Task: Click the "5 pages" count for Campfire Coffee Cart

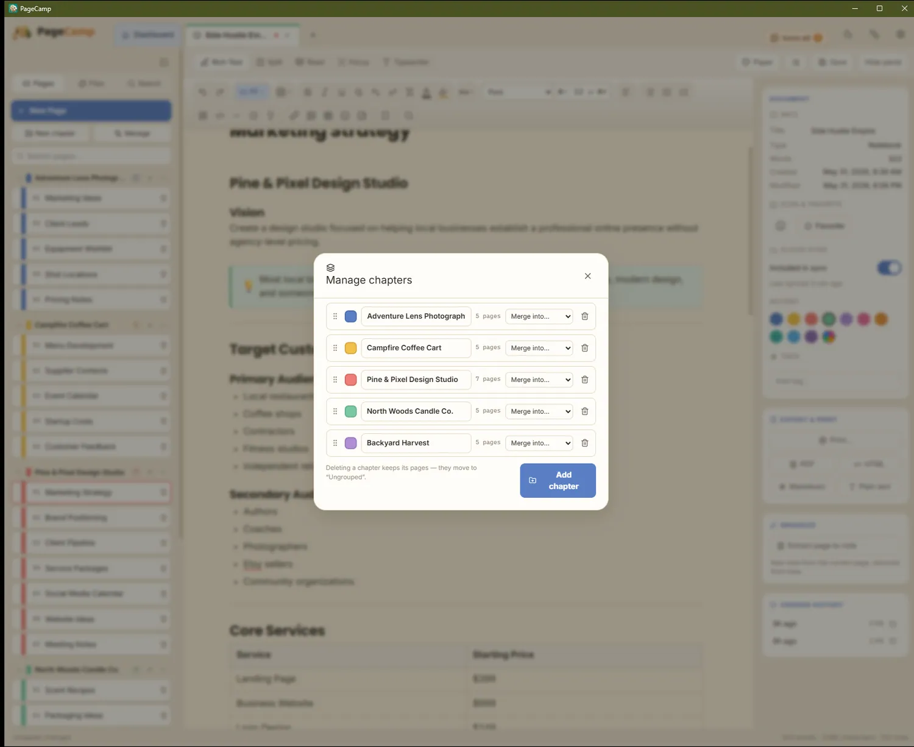Action: tap(488, 347)
